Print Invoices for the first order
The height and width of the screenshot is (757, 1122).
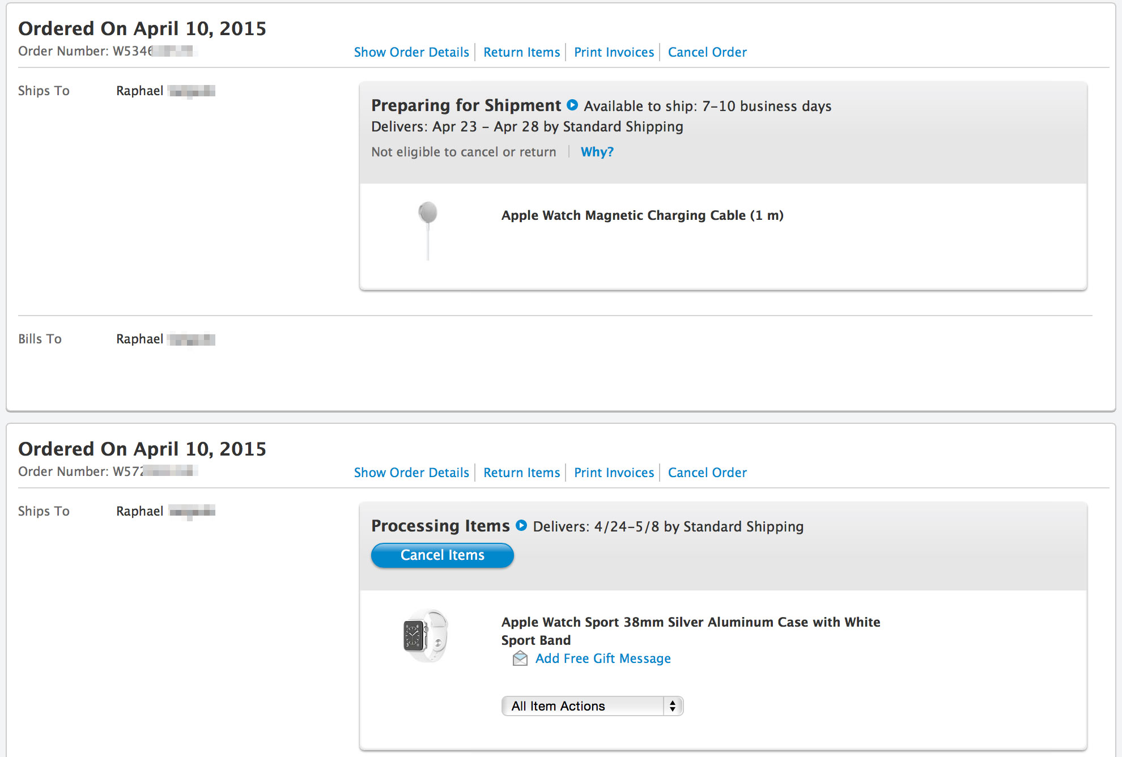click(614, 52)
